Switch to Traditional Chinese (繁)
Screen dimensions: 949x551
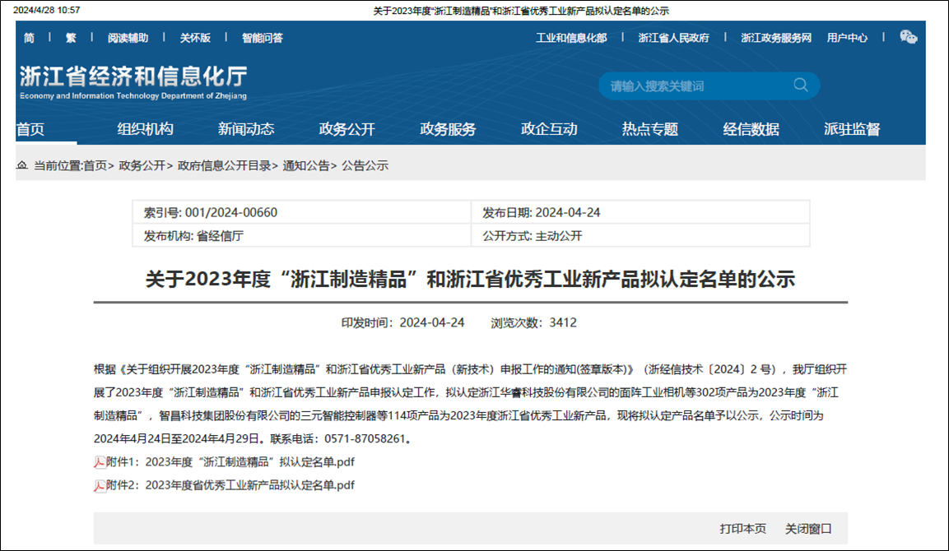point(71,38)
